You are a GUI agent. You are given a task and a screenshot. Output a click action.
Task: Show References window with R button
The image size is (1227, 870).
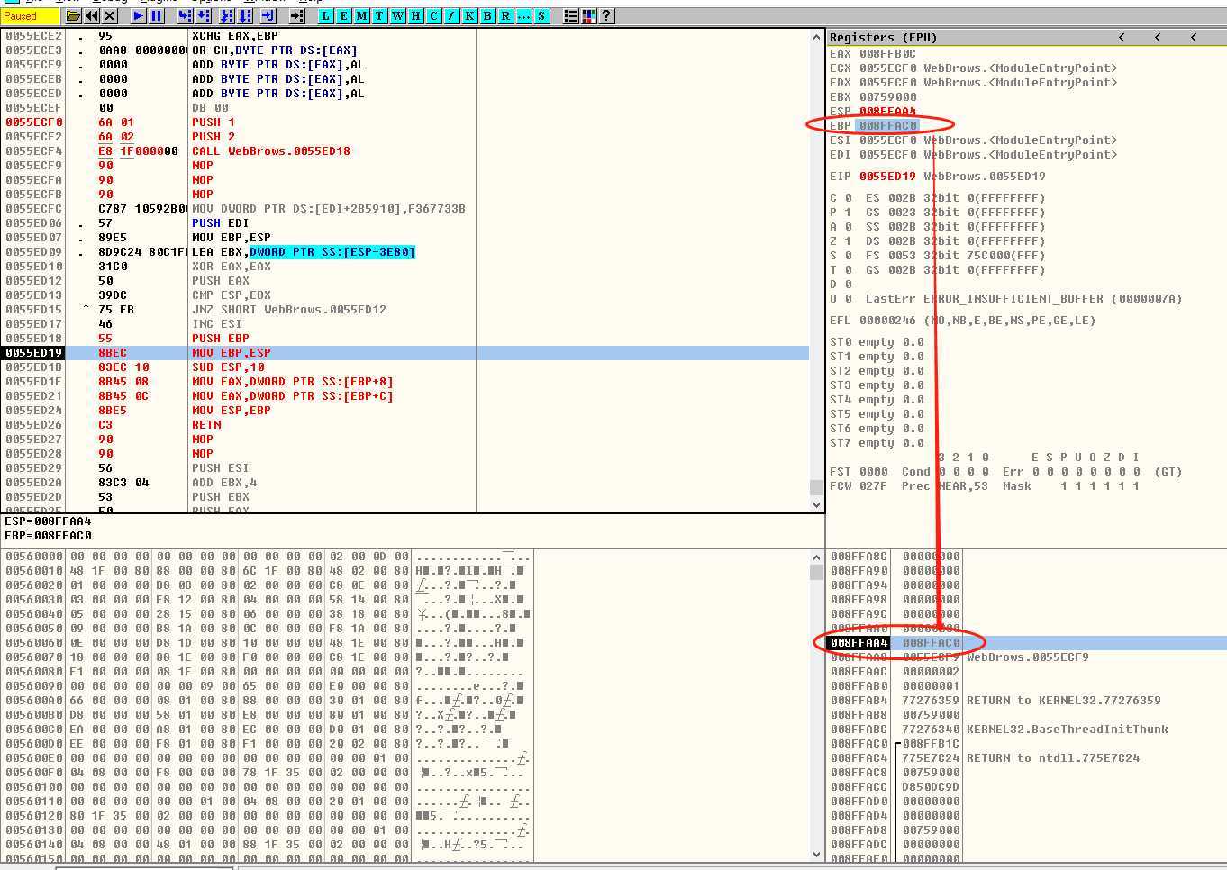[505, 16]
